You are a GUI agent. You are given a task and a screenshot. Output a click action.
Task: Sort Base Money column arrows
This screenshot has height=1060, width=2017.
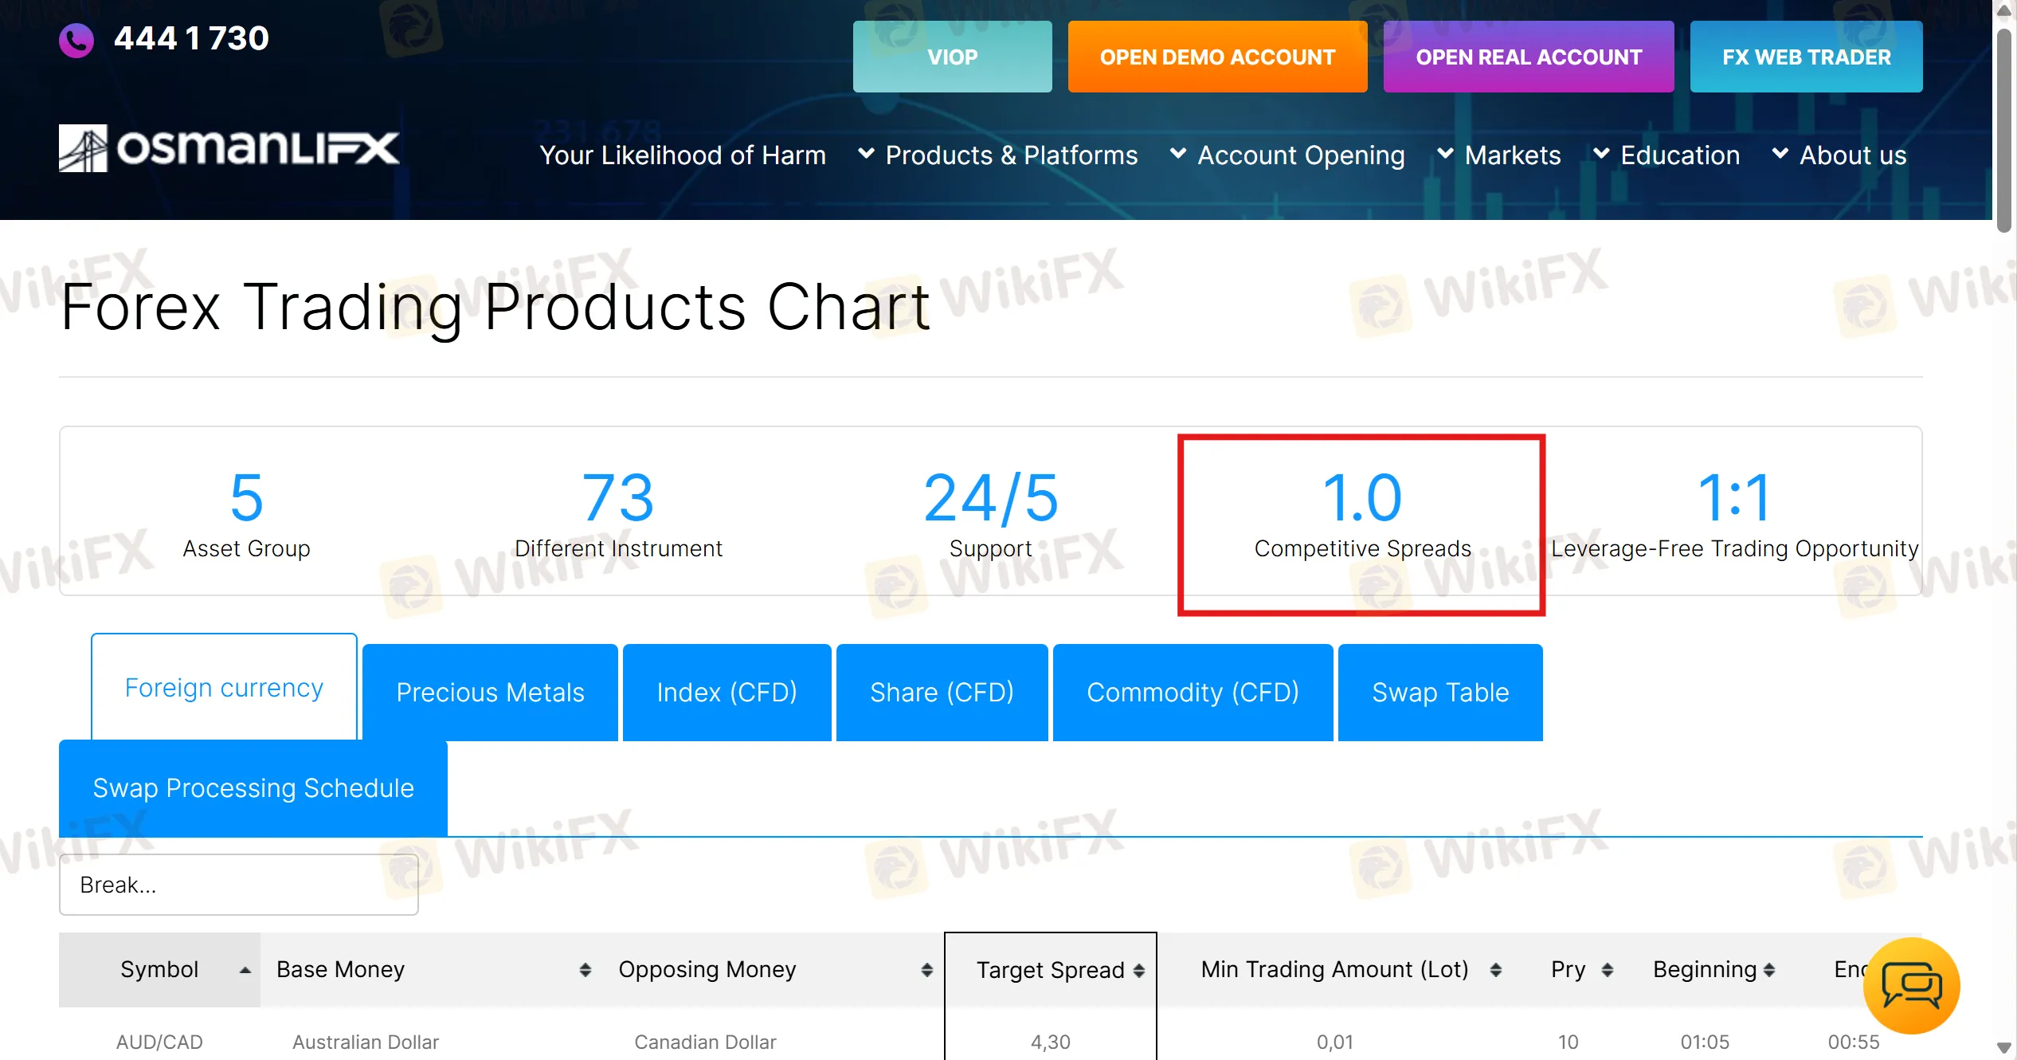tap(586, 970)
